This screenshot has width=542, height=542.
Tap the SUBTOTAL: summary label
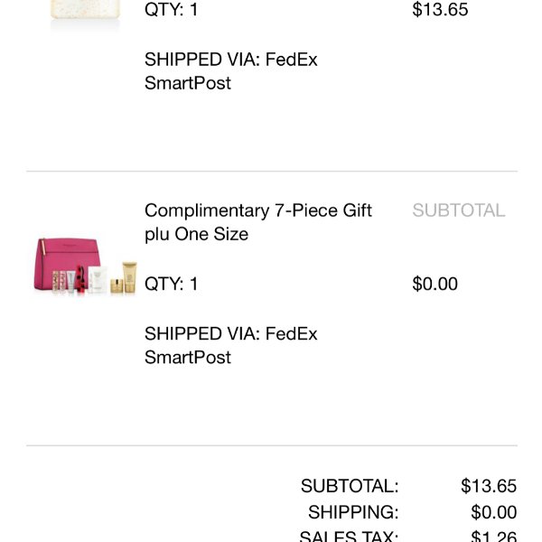pyautogui.click(x=350, y=486)
